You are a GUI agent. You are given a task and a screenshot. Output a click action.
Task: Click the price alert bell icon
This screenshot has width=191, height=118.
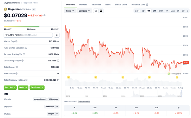pyautogui.click(x=57, y=35)
